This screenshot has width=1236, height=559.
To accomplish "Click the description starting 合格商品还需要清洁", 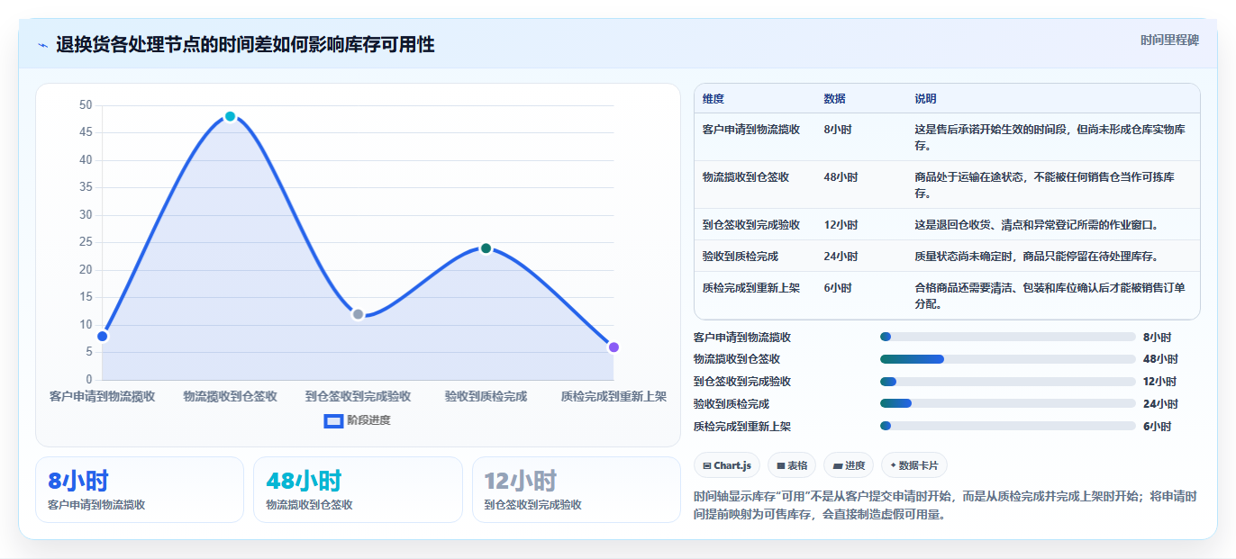I will 1051,296.
